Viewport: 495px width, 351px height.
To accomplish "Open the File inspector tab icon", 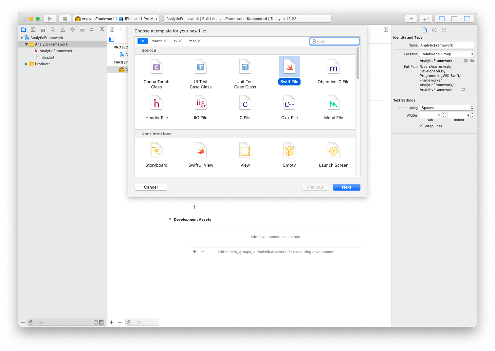I will [x=425, y=30].
